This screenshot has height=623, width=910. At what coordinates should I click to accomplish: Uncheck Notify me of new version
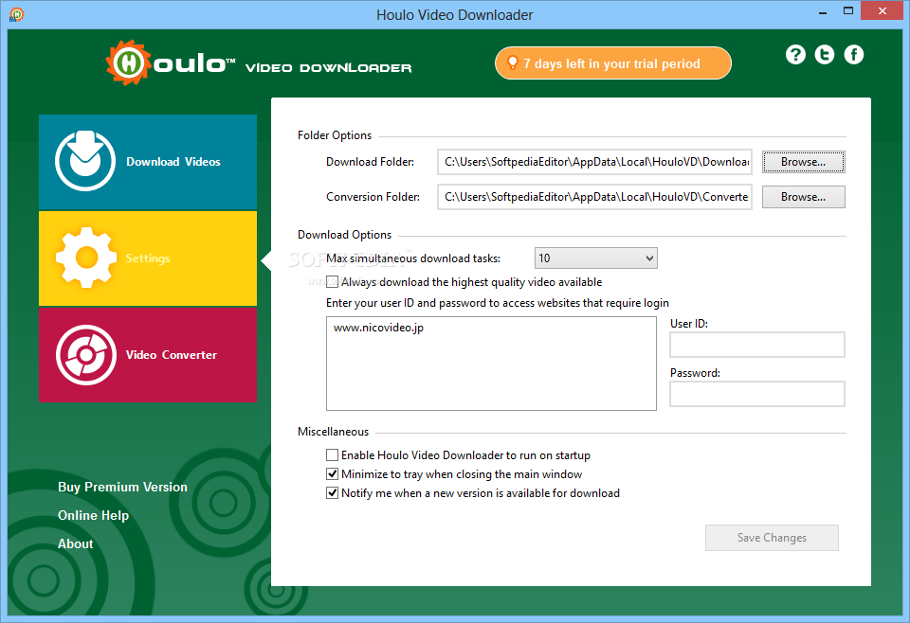[x=332, y=493]
